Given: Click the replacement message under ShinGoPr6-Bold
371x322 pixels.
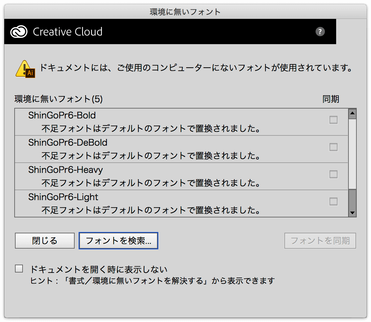Looking at the screenshot, I should [x=151, y=128].
